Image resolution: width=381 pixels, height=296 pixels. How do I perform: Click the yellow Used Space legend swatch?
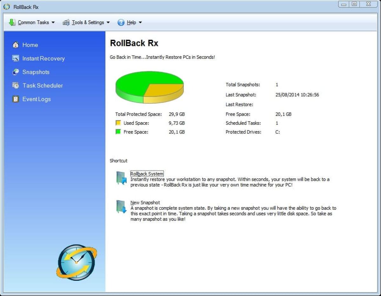118,123
